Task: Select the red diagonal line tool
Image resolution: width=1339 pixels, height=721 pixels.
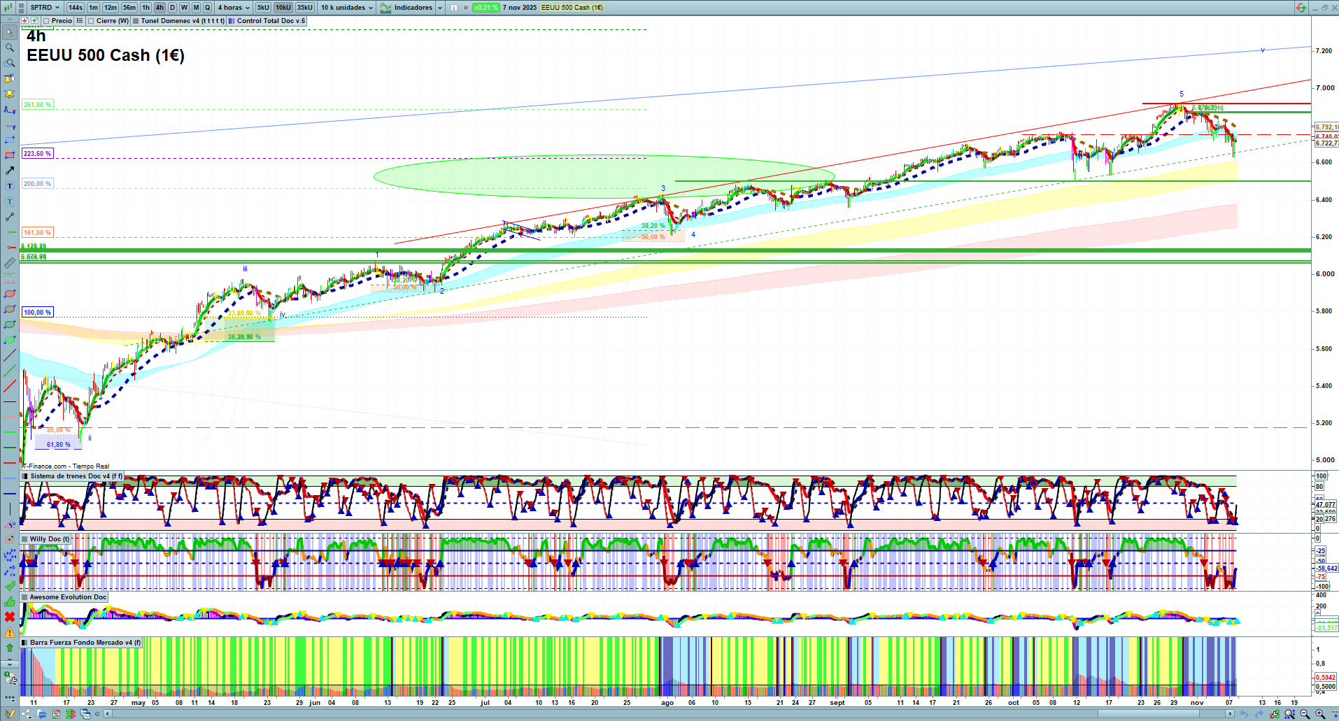Action: (10, 386)
